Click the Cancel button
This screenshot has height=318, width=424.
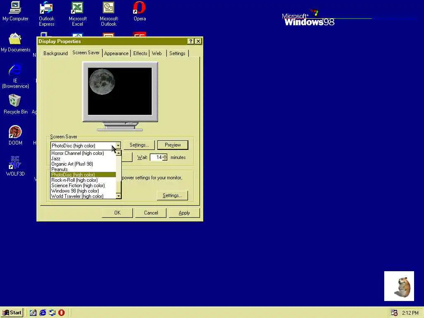[151, 213]
